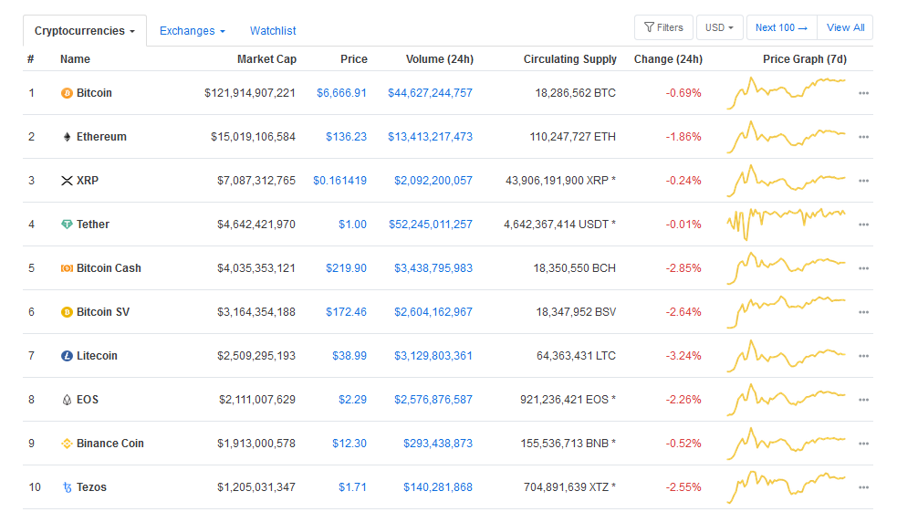Click the Bitcoin coin logo icon
The image size is (897, 512).
(67, 93)
